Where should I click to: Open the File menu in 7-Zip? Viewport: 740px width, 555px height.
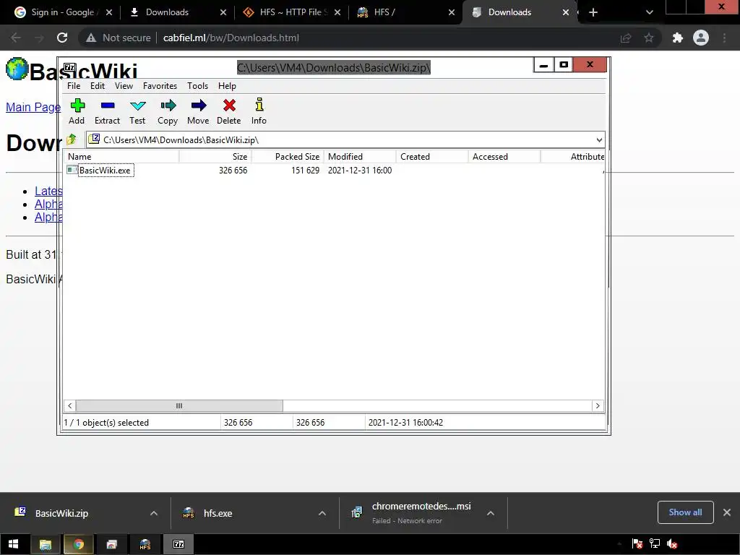(x=74, y=86)
